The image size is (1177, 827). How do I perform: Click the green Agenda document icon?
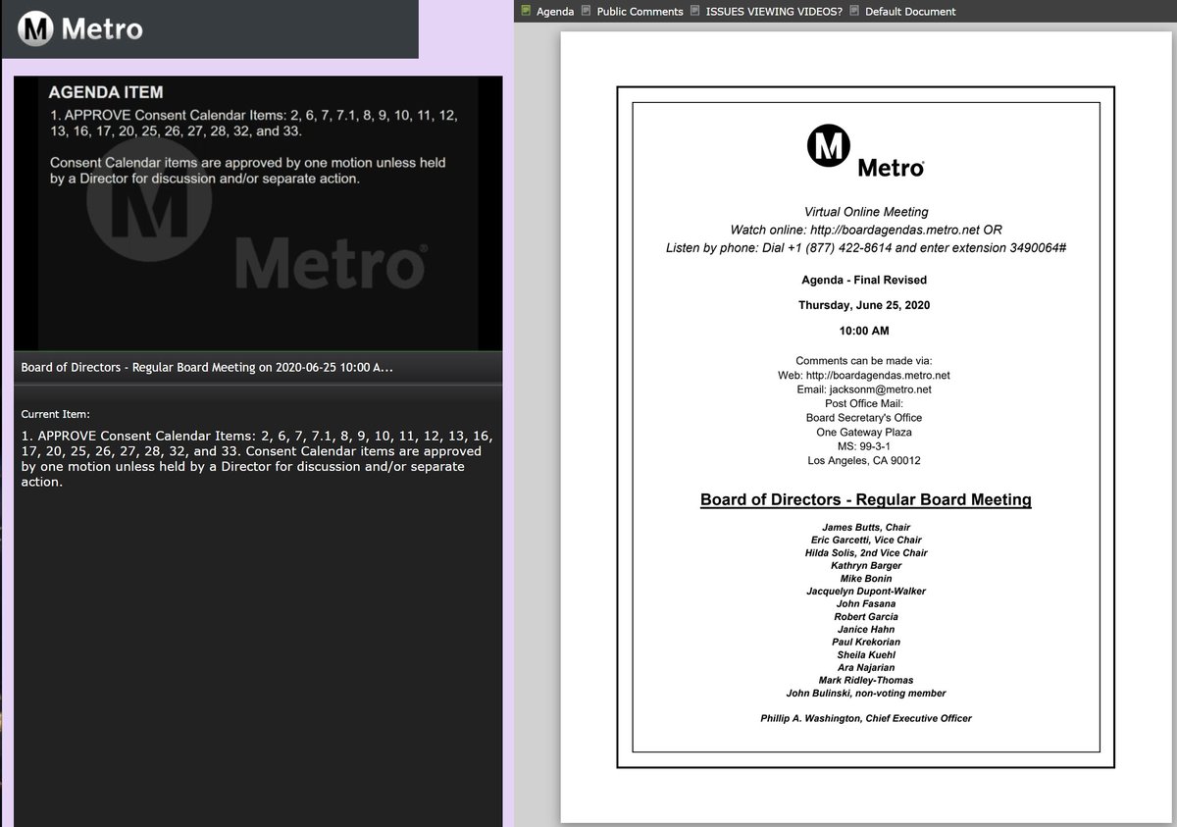click(x=527, y=11)
